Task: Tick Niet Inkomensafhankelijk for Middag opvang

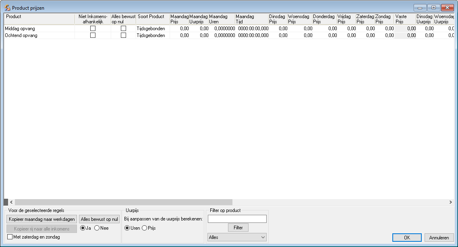Action: pos(93,29)
